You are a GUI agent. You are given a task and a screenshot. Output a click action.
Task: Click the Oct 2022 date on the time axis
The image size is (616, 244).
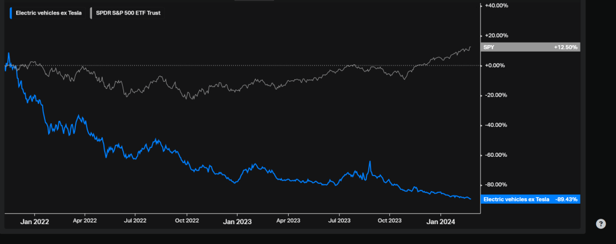click(x=186, y=221)
